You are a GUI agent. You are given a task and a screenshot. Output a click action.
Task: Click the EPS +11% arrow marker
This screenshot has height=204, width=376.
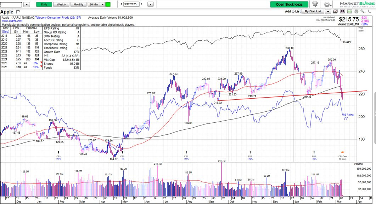[x=186, y=152]
